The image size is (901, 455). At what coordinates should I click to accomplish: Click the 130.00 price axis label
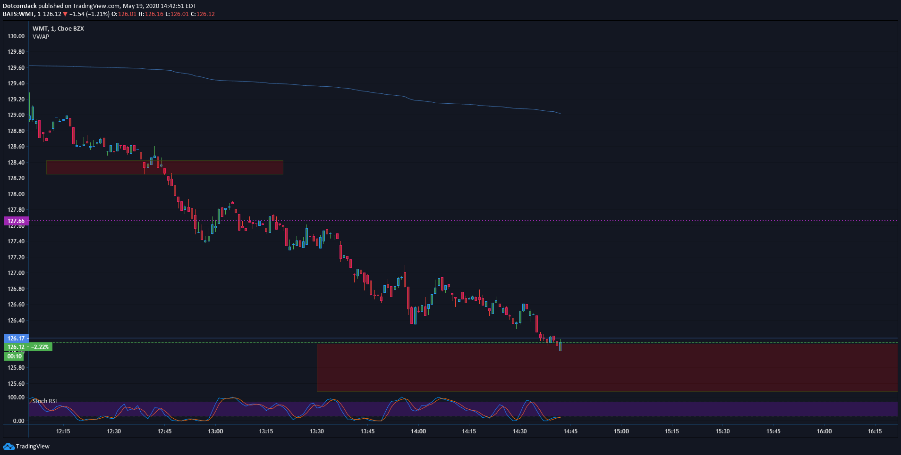point(16,36)
